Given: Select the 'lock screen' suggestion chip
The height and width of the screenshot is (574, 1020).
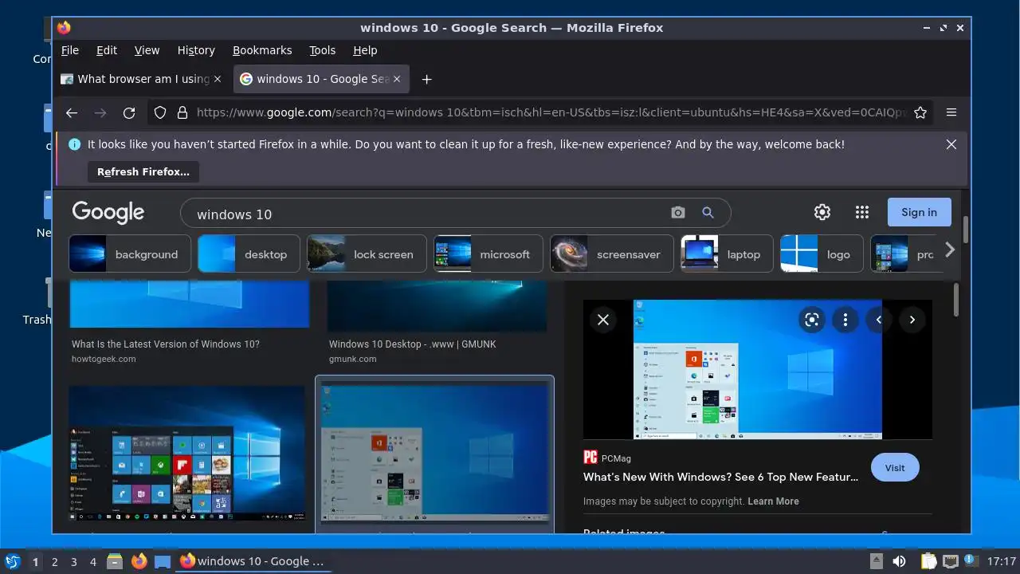Looking at the screenshot, I should click(x=367, y=254).
